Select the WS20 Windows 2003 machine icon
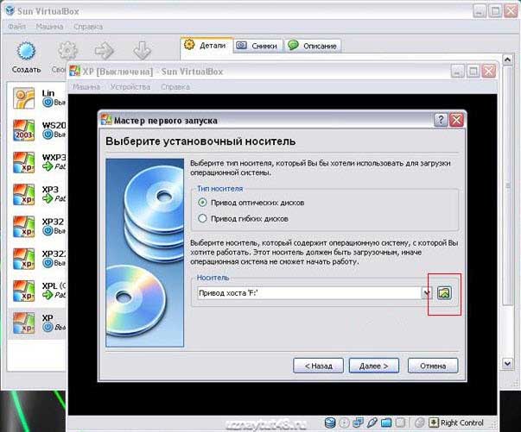Screen dimensions: 521x432 pyautogui.click(x=23, y=130)
